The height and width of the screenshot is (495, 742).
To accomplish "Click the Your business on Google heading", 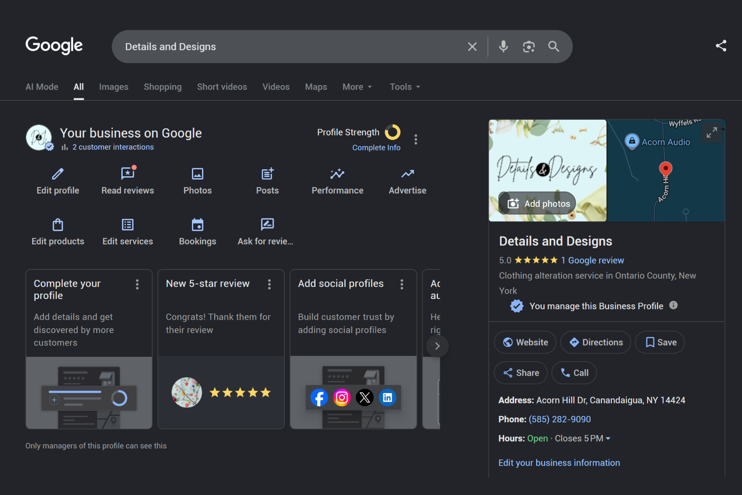I will pos(131,133).
